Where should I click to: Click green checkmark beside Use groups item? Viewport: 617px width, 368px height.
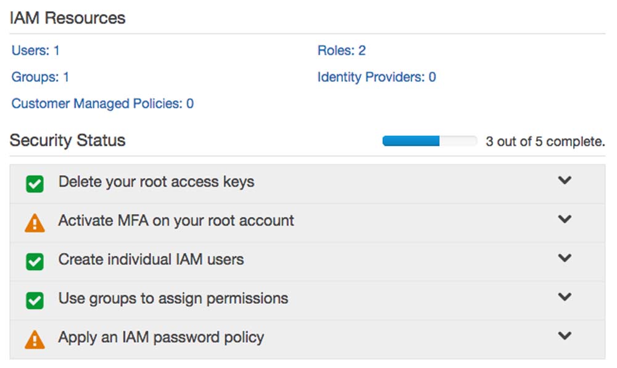coord(35,300)
